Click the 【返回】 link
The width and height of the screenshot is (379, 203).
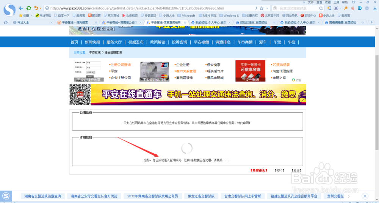pyautogui.click(x=296, y=170)
